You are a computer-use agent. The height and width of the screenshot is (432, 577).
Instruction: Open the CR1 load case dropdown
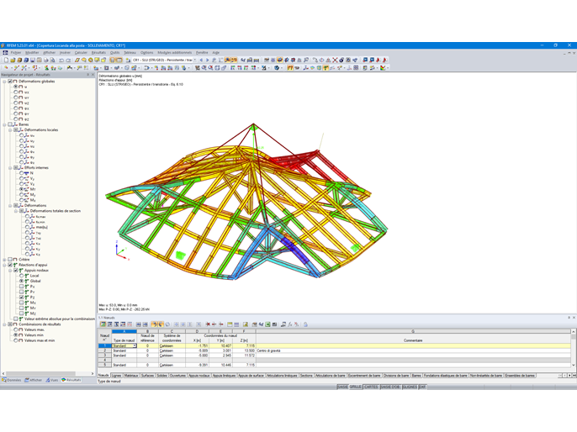[195, 60]
